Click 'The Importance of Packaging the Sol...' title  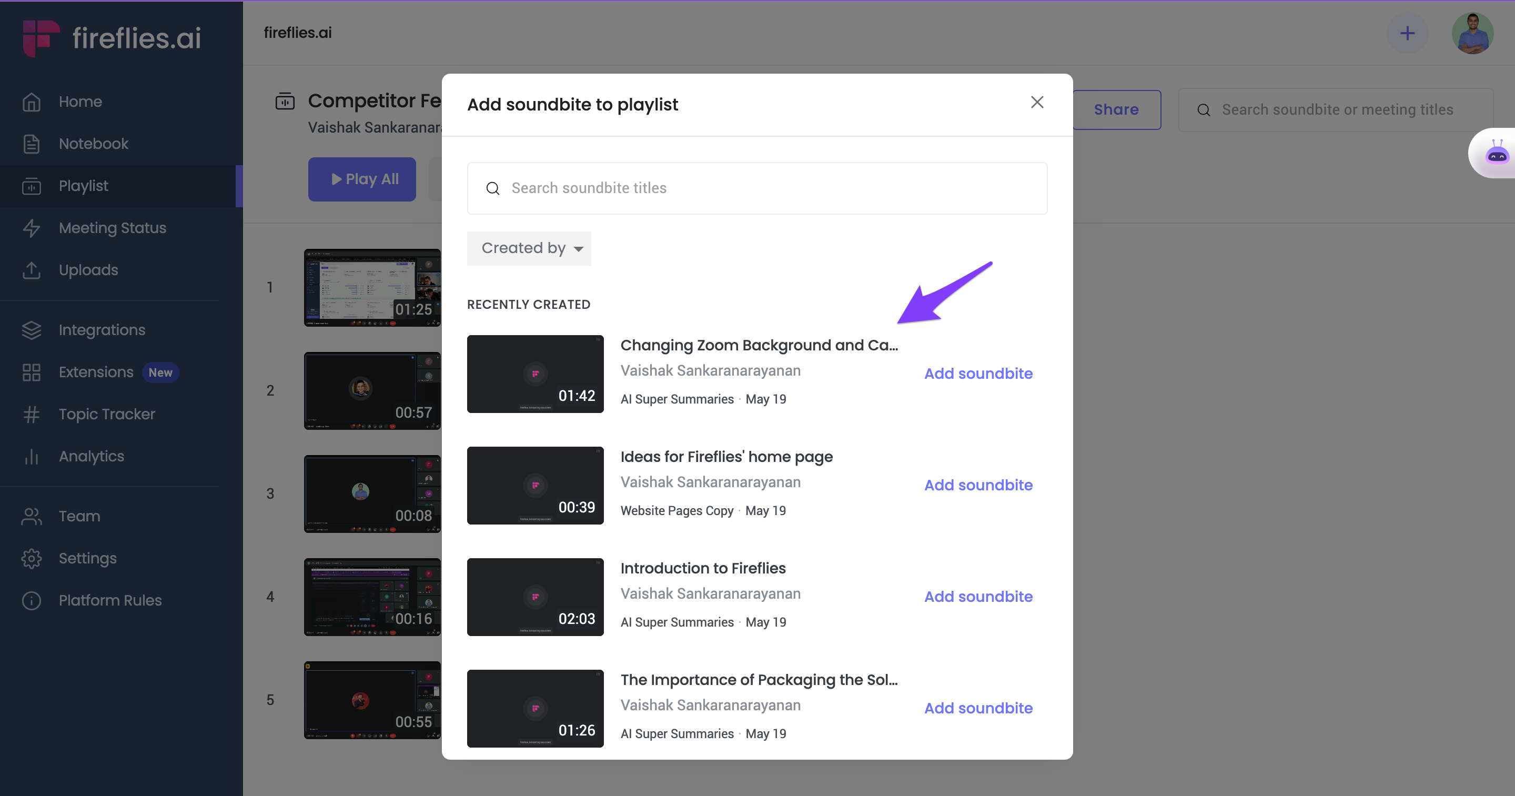pos(759,680)
